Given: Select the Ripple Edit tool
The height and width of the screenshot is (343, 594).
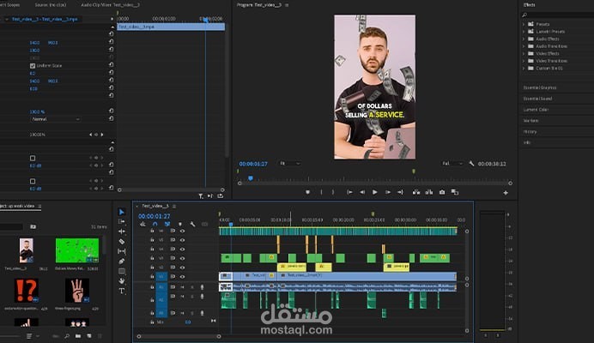Looking at the screenshot, I should (x=121, y=232).
